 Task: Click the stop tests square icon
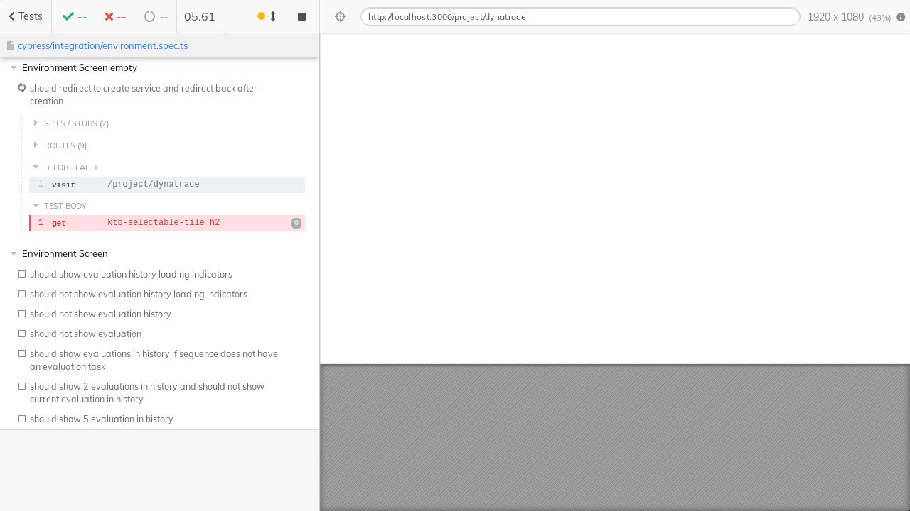pos(301,16)
